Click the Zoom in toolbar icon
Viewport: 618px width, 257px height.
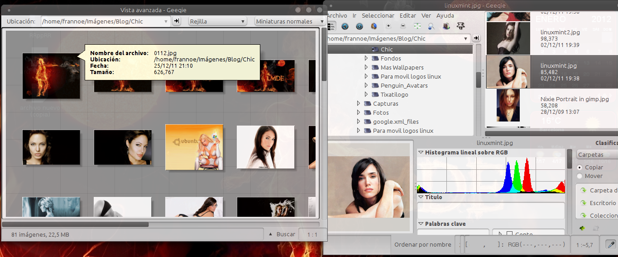click(x=388, y=26)
